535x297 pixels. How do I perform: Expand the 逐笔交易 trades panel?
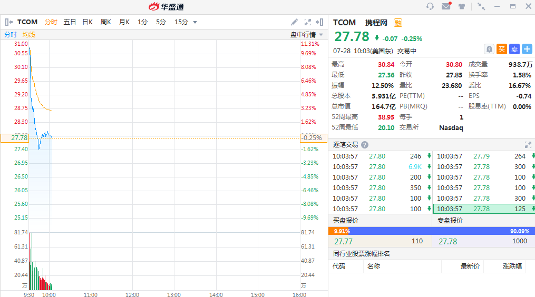[528, 145]
